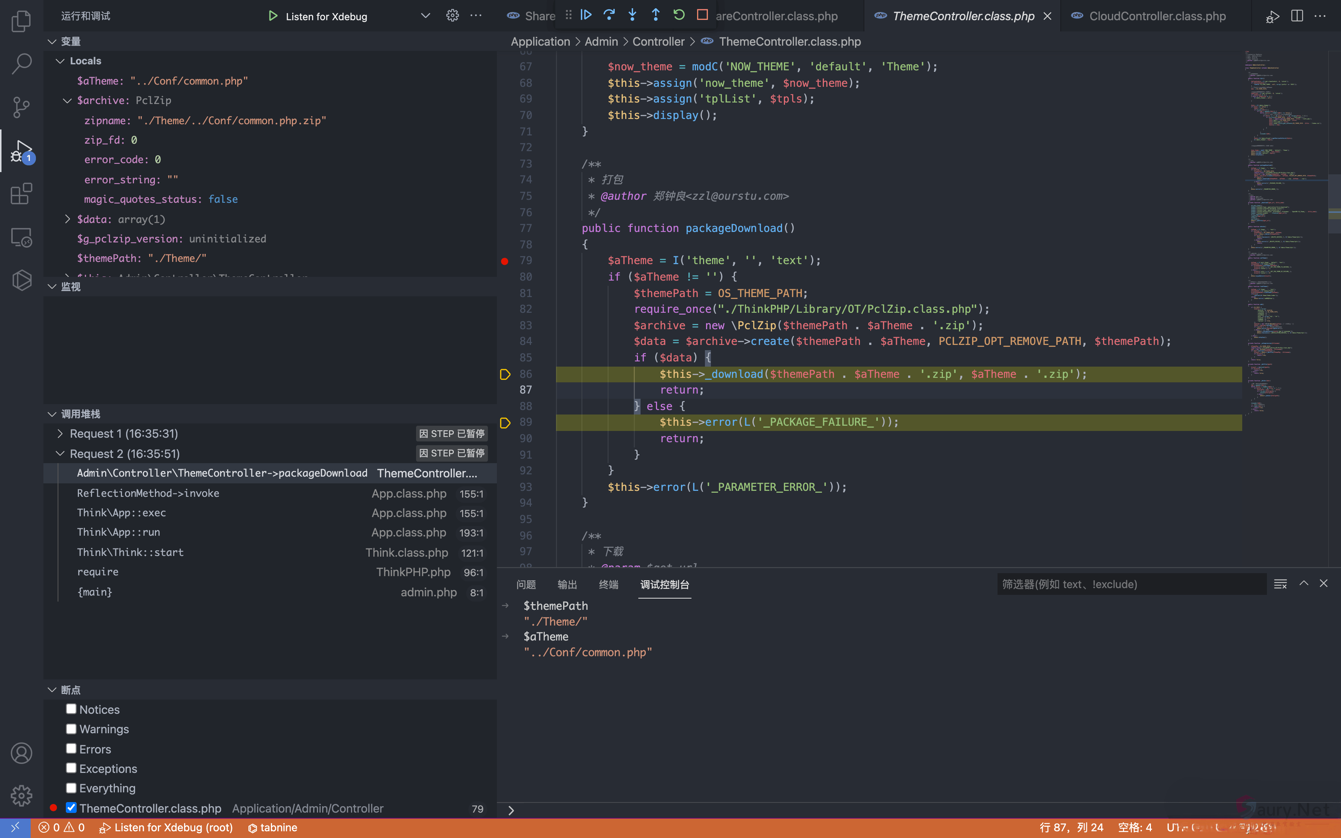The width and height of the screenshot is (1341, 838).
Task: Switch to the 终端 panel tab
Action: pyautogui.click(x=608, y=584)
